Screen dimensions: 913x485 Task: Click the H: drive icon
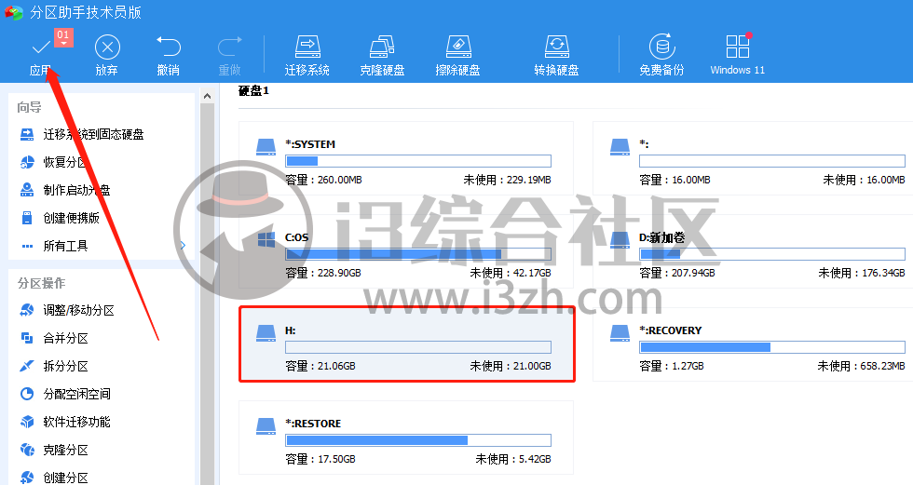click(266, 332)
